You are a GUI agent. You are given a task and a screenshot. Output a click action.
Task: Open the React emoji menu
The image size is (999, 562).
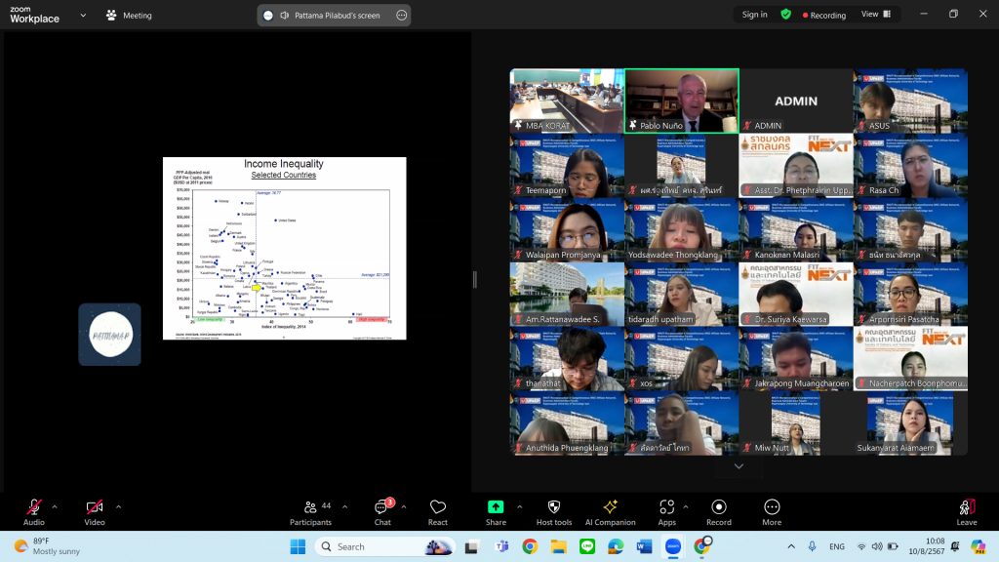point(438,507)
